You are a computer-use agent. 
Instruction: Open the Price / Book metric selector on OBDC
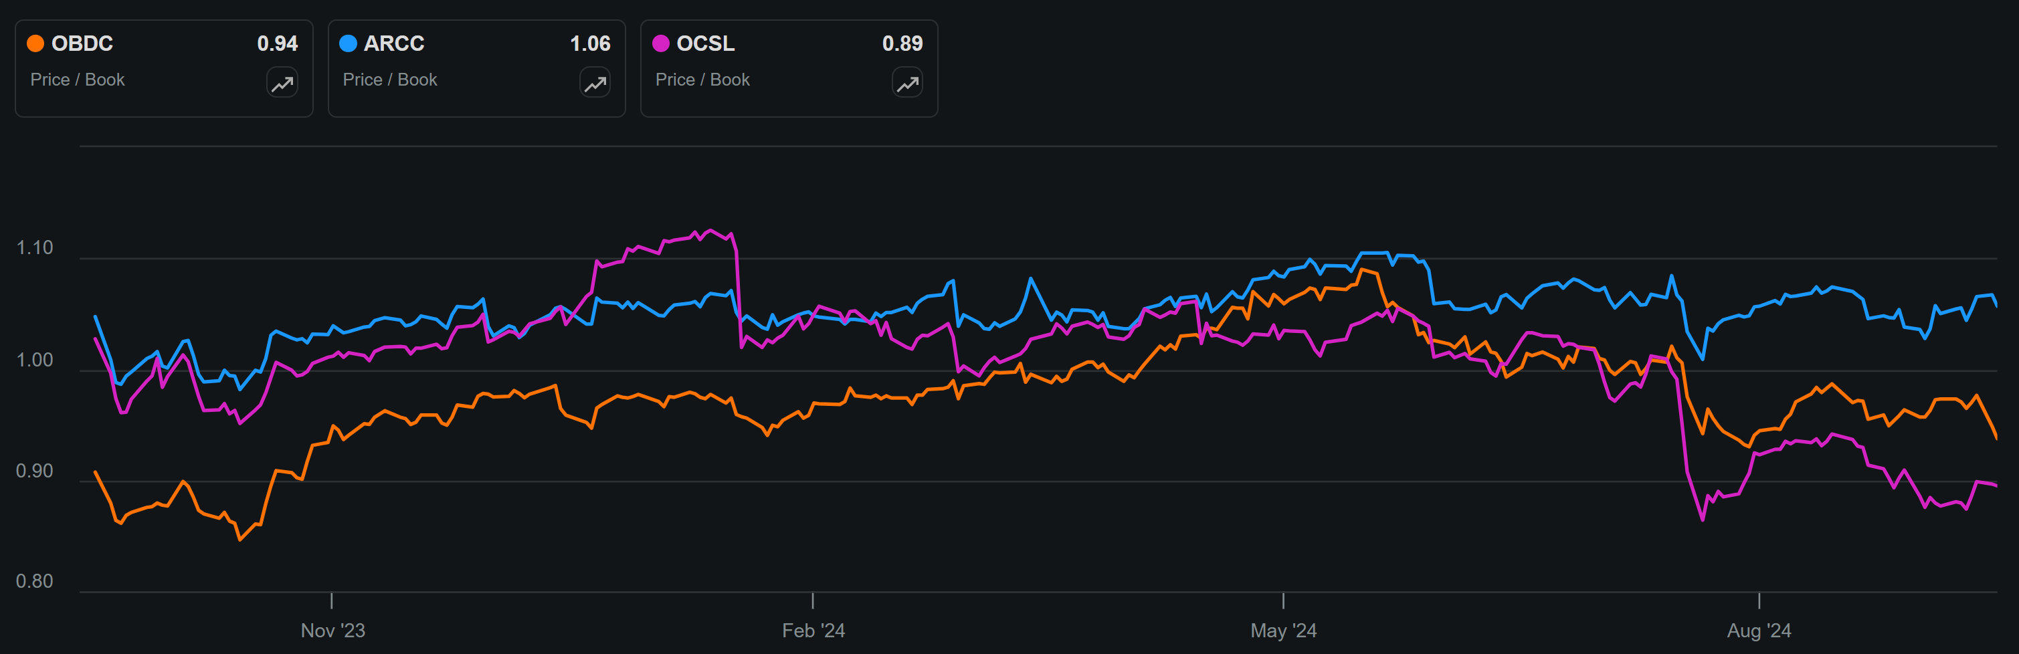[x=77, y=79]
